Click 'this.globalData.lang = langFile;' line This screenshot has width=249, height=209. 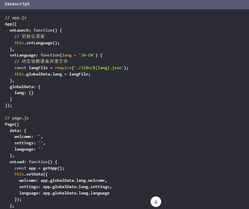point(52,74)
